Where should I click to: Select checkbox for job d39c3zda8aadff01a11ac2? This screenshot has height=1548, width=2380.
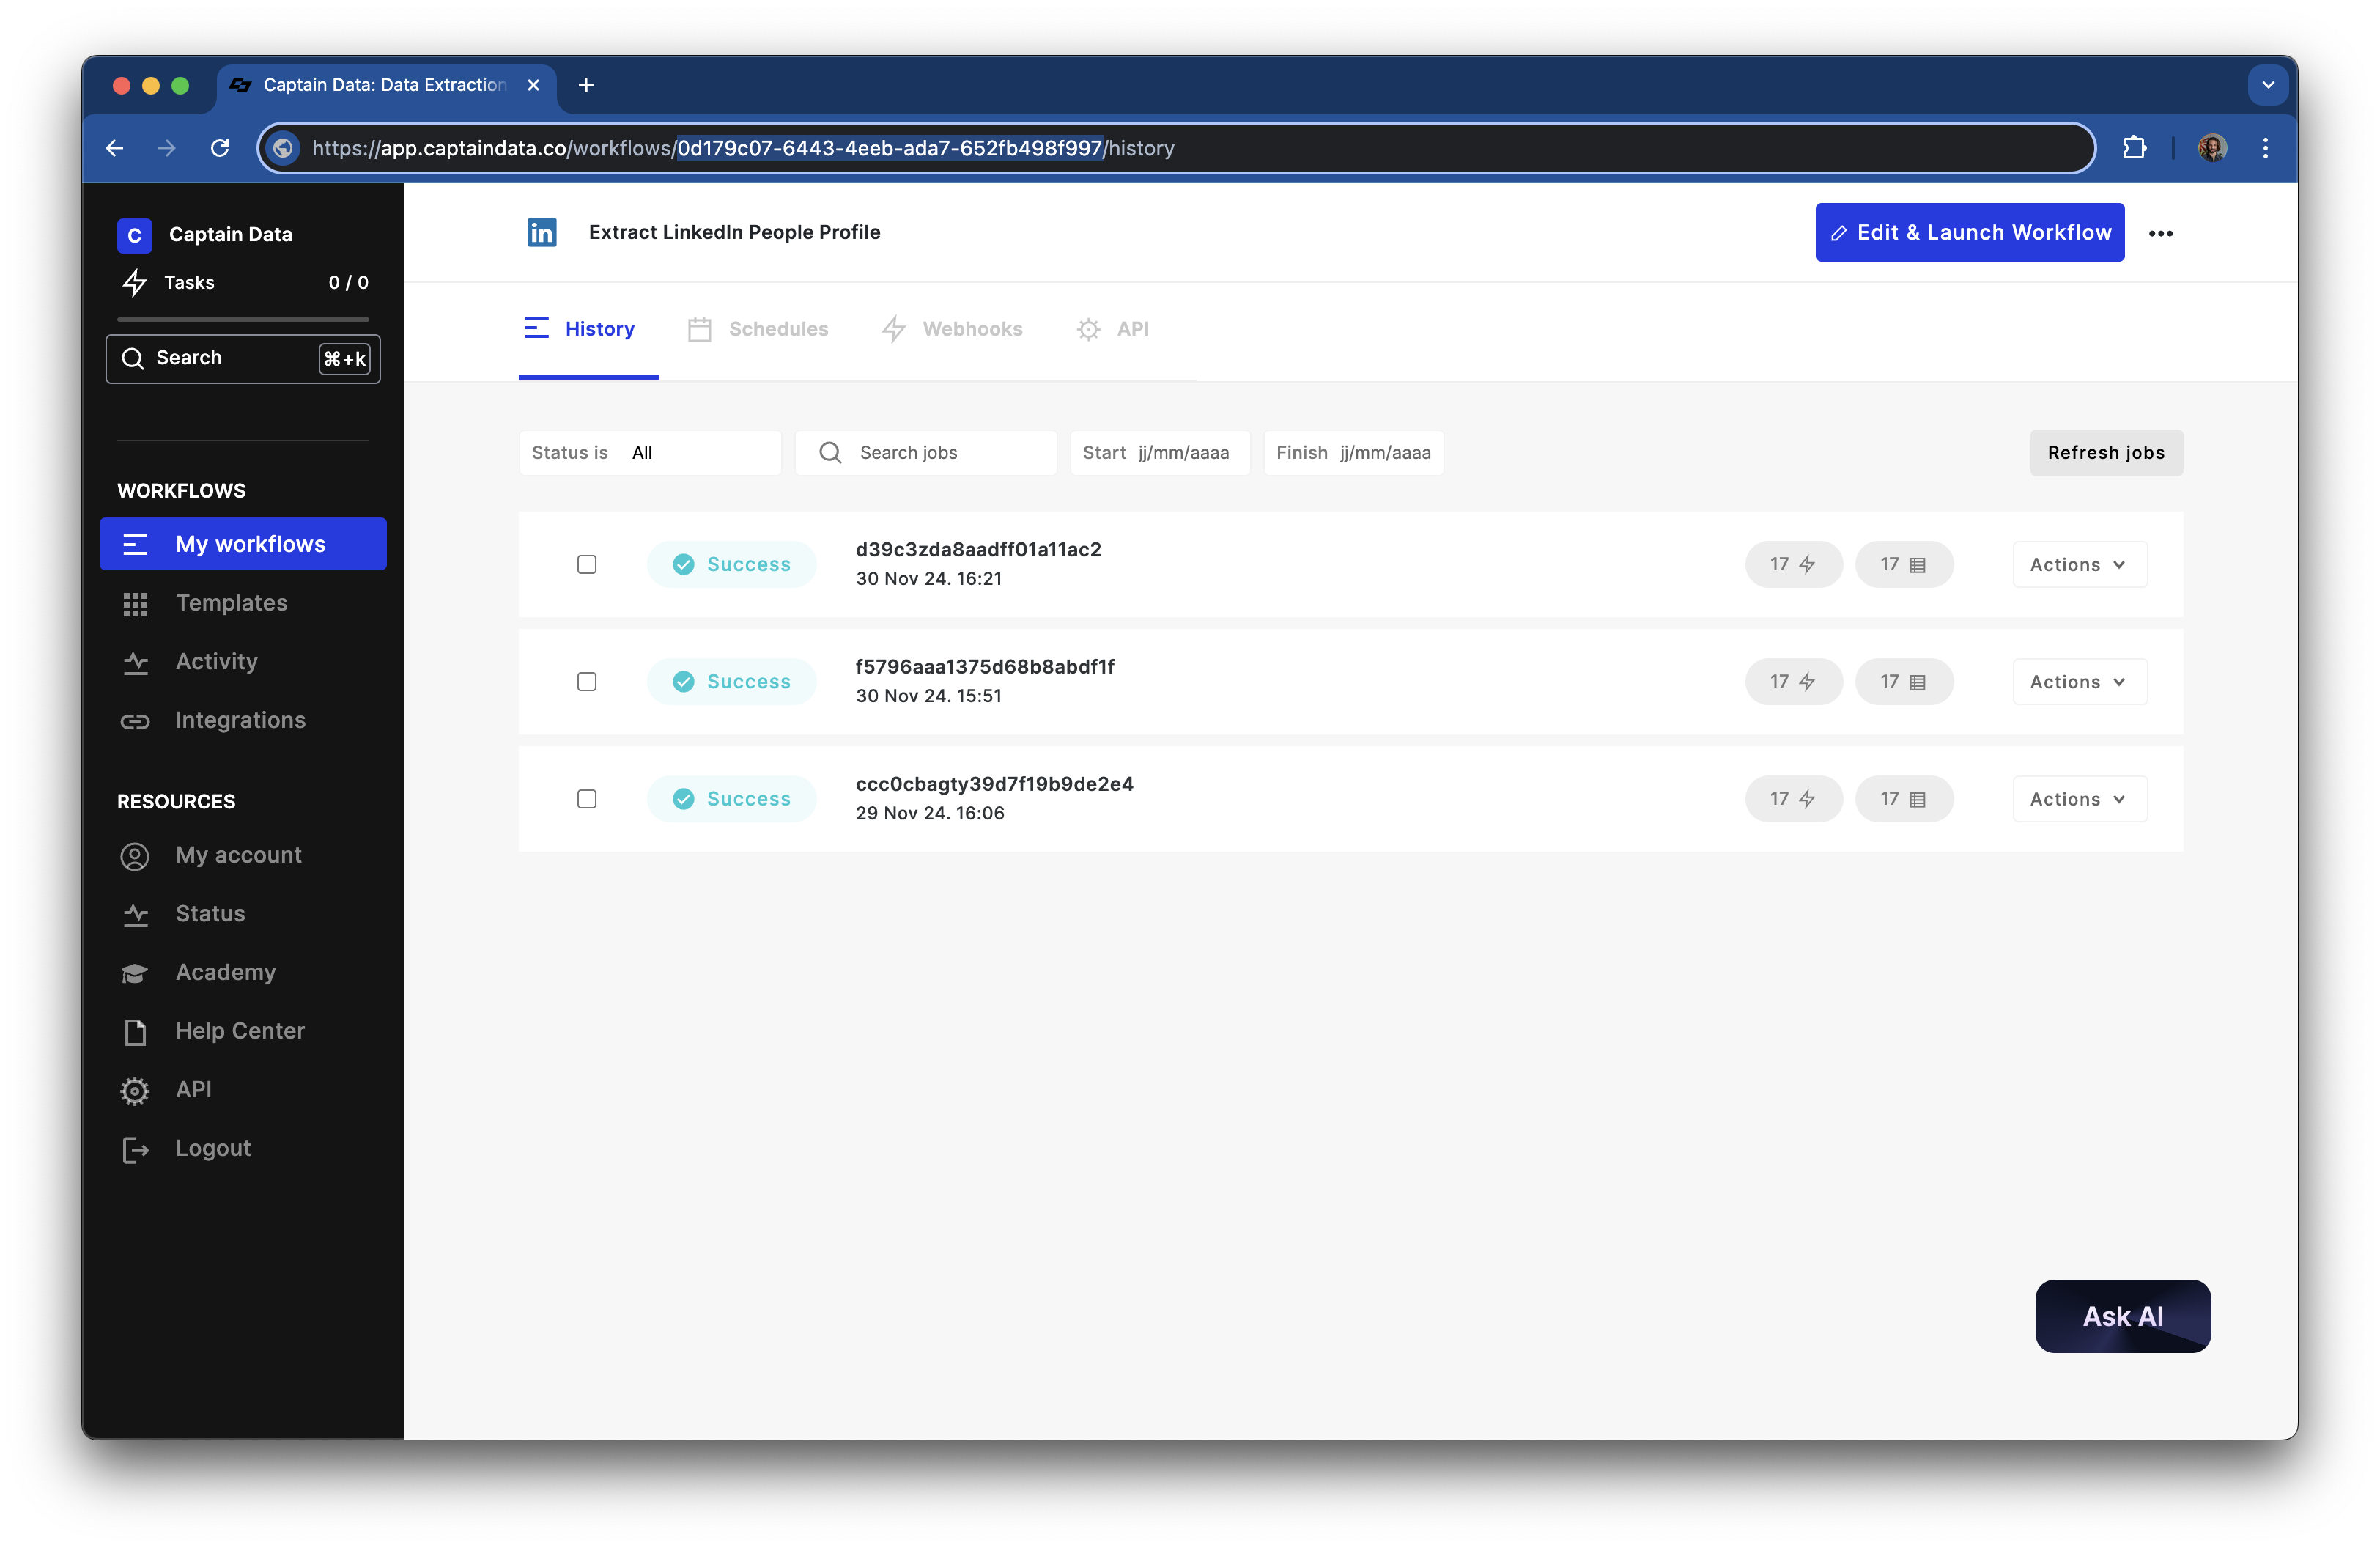[587, 564]
